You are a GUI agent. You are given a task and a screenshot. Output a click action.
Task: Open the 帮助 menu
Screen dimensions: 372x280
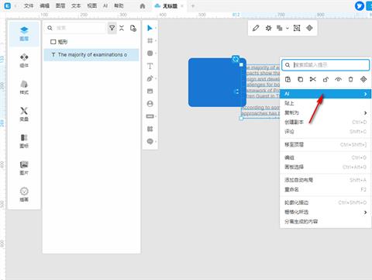tap(119, 6)
